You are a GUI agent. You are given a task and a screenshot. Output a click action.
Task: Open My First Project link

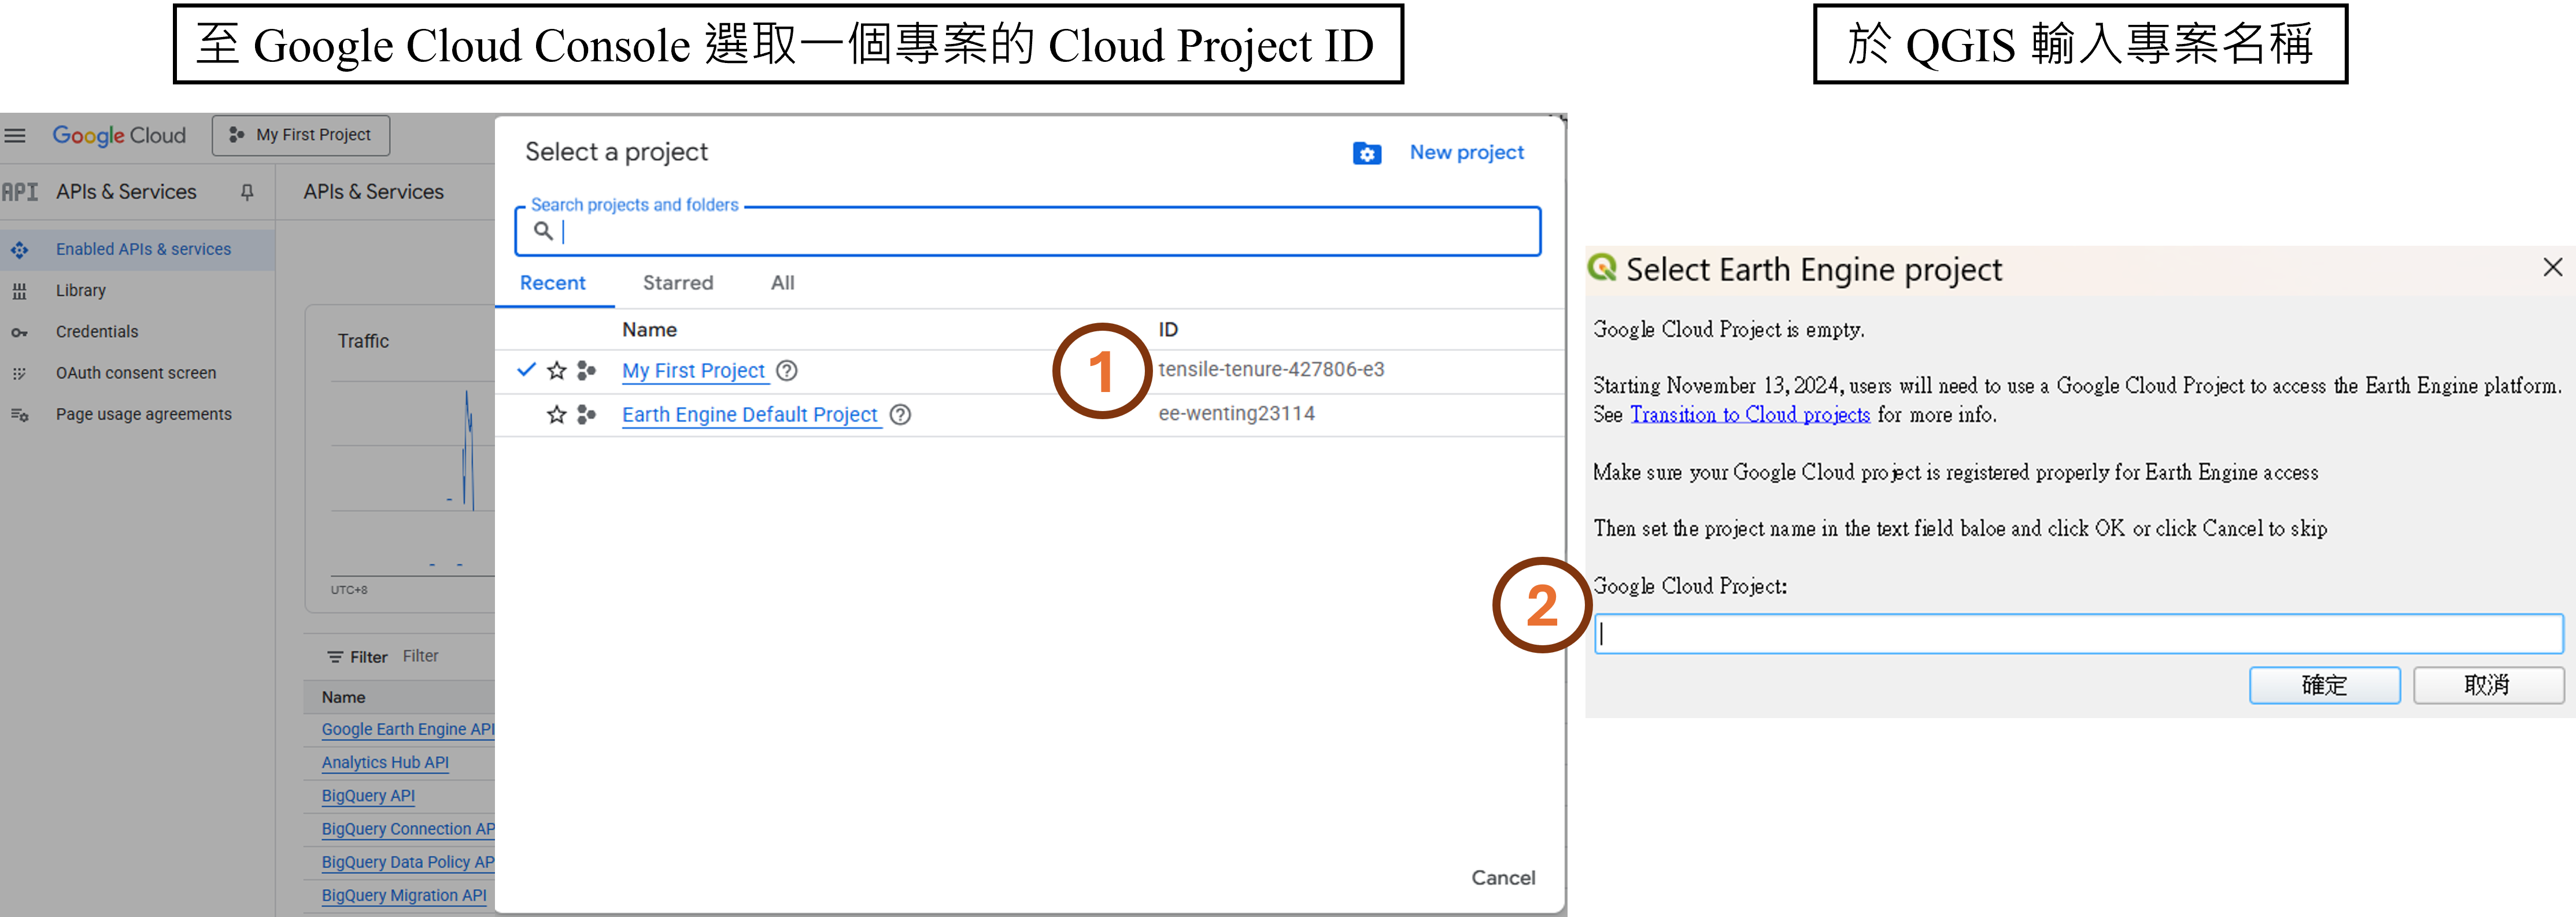point(694,371)
